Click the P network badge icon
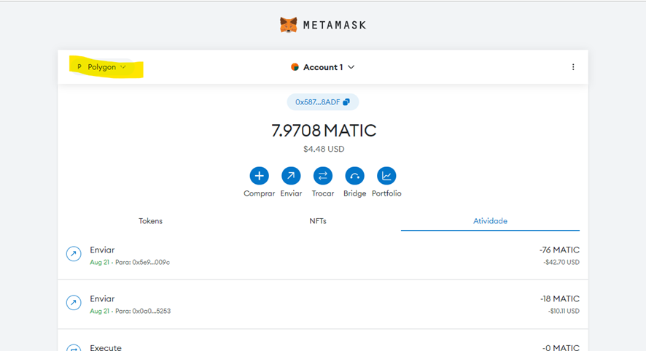Image resolution: width=646 pixels, height=351 pixels. (79, 67)
